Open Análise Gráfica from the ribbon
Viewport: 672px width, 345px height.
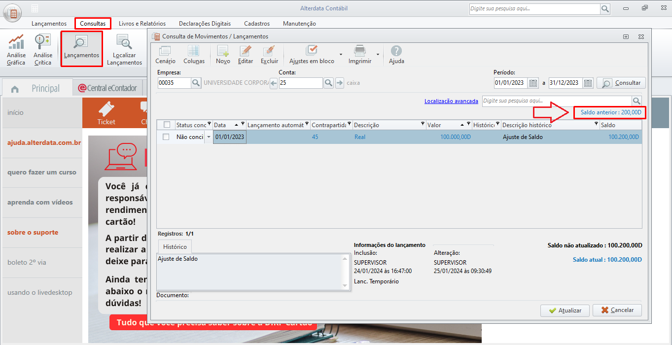(16, 50)
